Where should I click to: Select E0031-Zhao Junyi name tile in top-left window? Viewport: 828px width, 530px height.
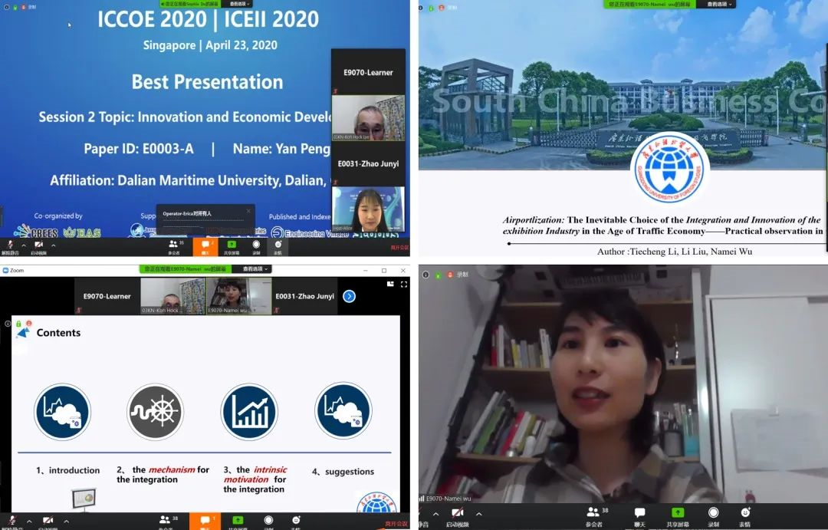[368, 164]
